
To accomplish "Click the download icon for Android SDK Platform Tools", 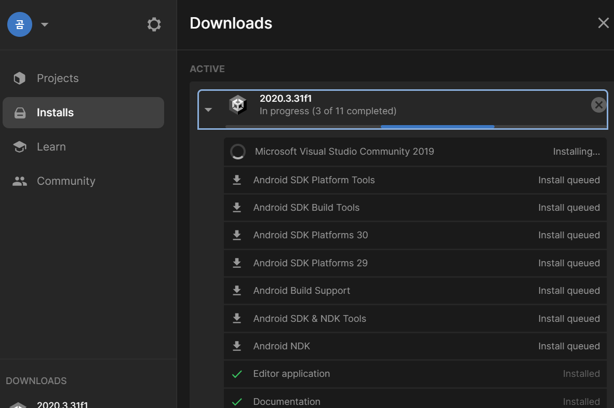I will [237, 180].
